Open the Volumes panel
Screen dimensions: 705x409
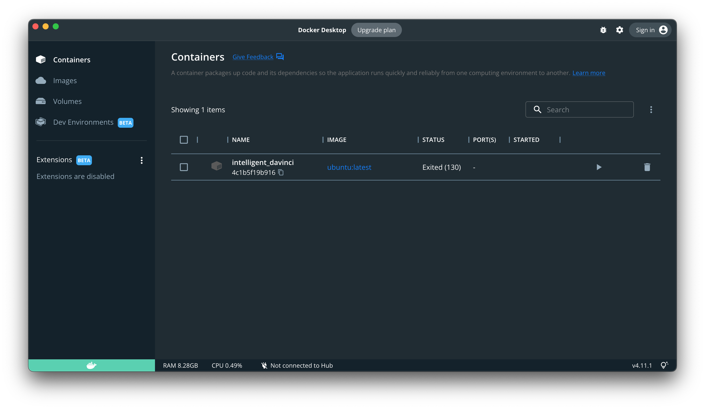67,101
